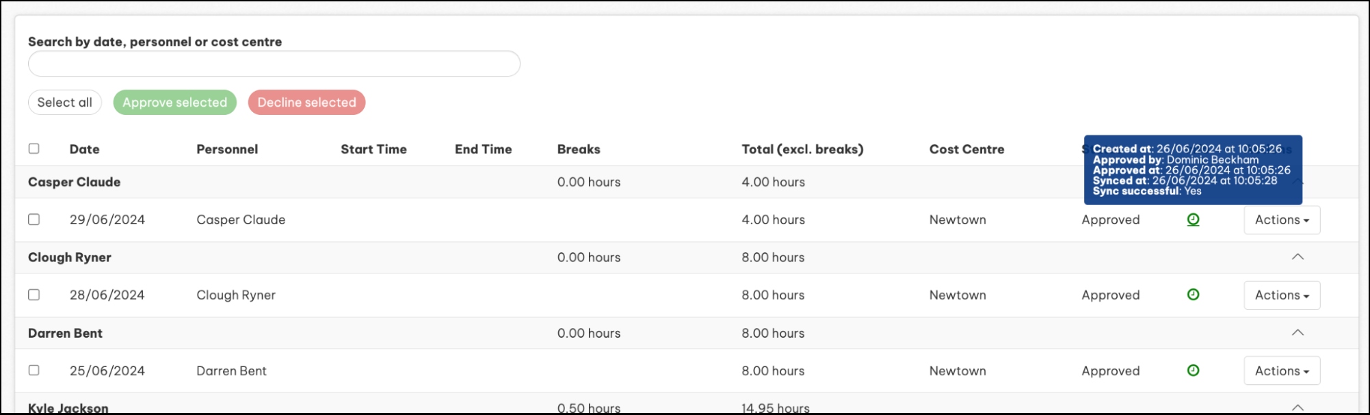Click the red Decline selected button
The height and width of the screenshot is (415, 1370).
(x=306, y=103)
